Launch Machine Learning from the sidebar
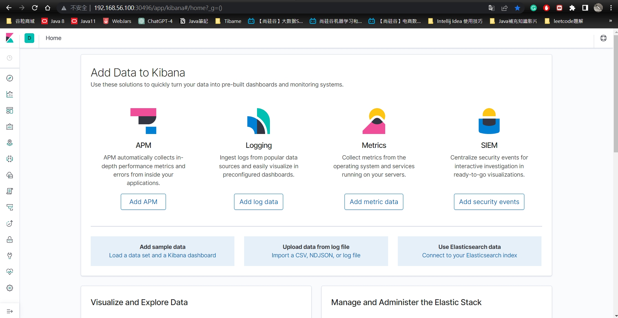 point(10,159)
